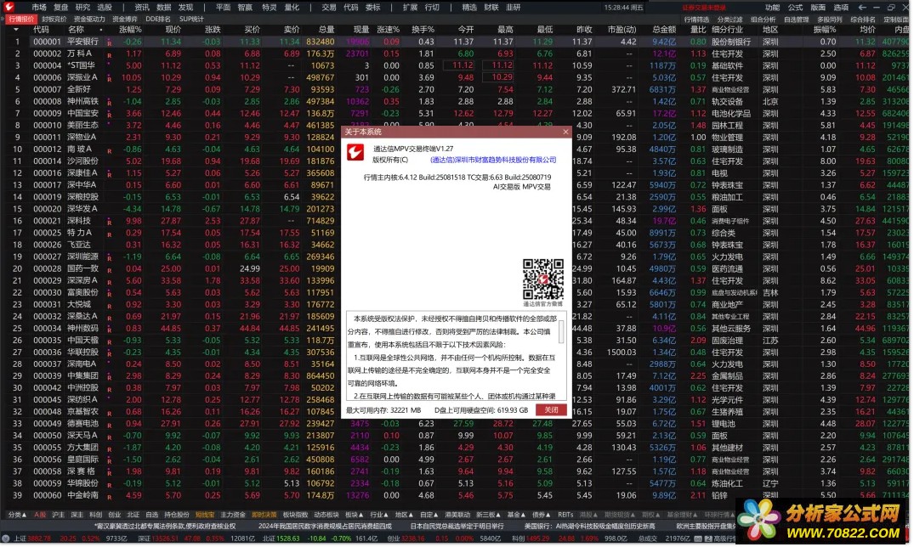
Task: Click the 2024年我国居民数字消费 news headline
Action: point(325,527)
